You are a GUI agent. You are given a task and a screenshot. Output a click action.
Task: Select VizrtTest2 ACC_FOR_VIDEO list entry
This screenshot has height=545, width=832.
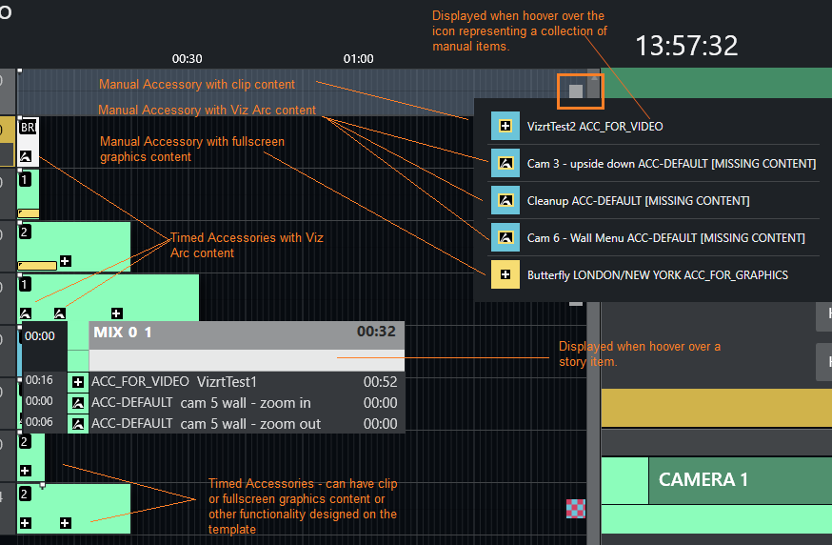(595, 126)
